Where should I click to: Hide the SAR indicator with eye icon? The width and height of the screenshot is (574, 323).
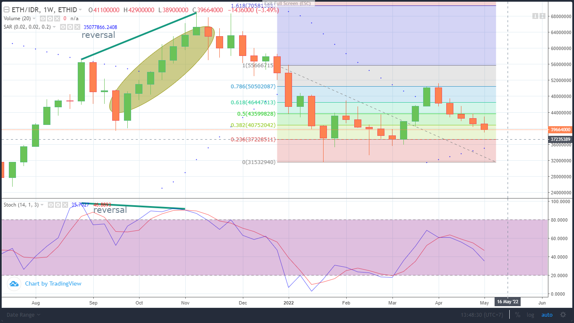tap(63, 27)
